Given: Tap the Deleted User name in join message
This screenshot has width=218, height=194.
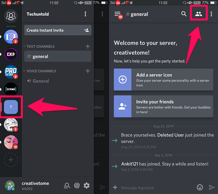Looking at the screenshot, I should pos(171,135).
